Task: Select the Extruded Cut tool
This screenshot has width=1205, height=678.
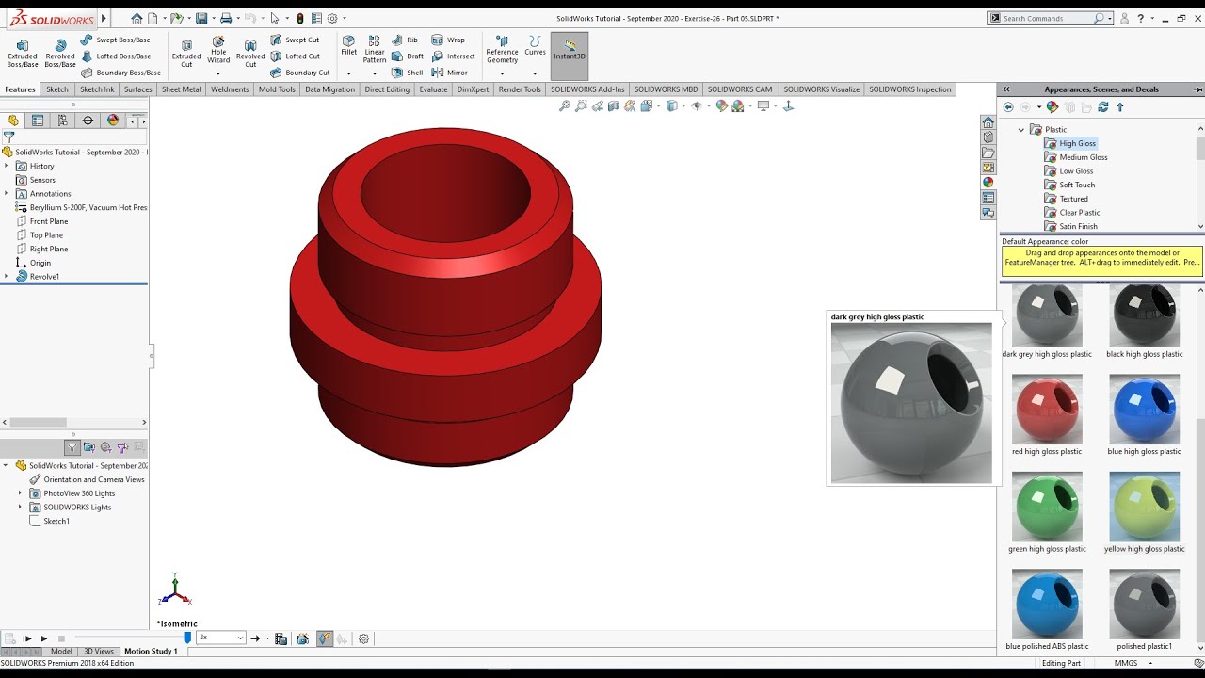Action: pos(186,53)
